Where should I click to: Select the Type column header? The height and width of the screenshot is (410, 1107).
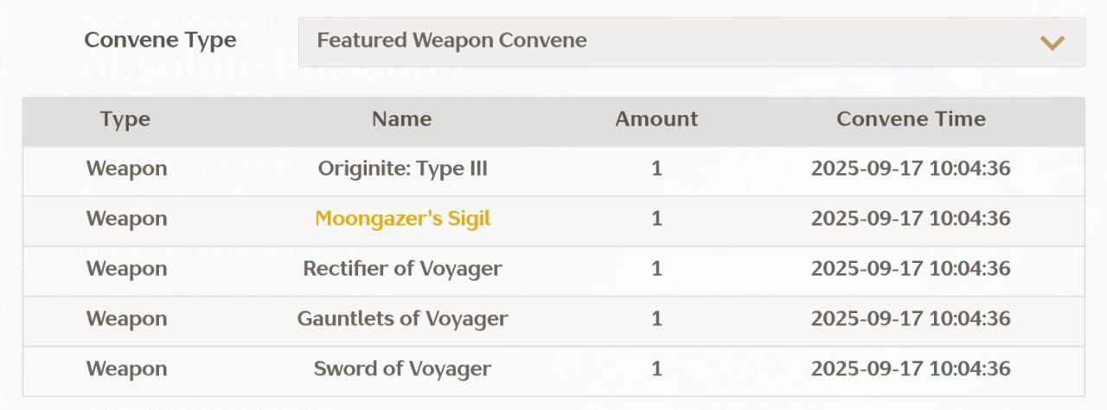click(x=125, y=119)
